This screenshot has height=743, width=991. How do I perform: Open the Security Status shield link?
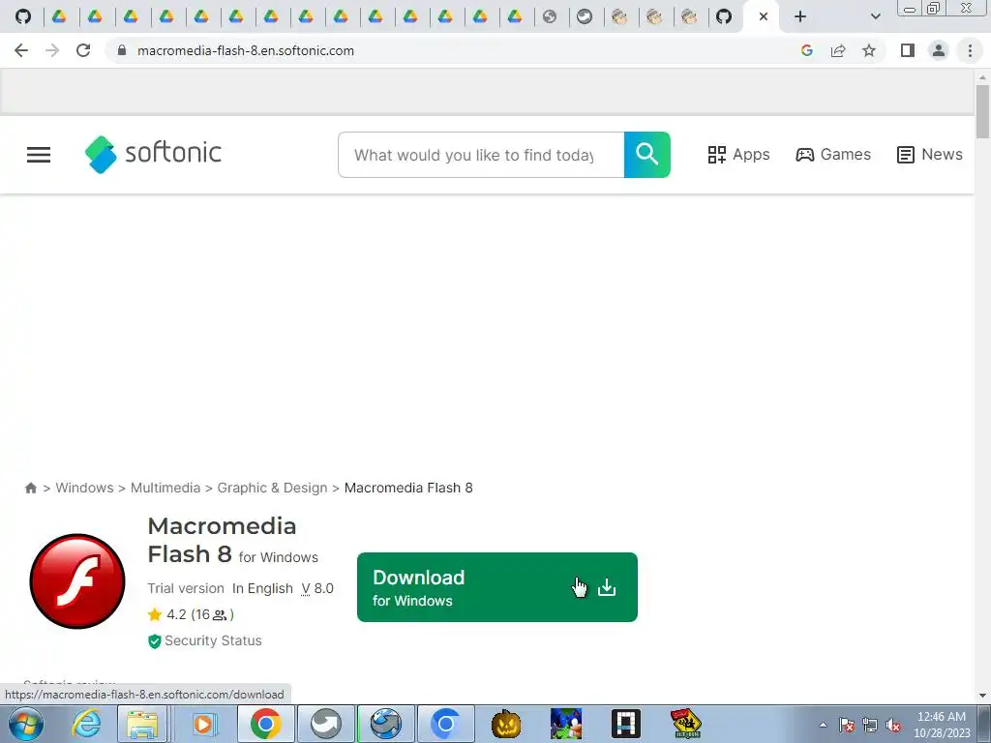pos(205,640)
